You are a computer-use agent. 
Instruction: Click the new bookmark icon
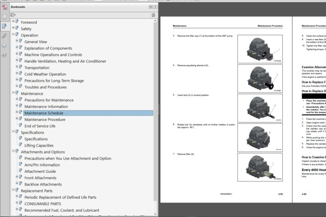coord(153,15)
